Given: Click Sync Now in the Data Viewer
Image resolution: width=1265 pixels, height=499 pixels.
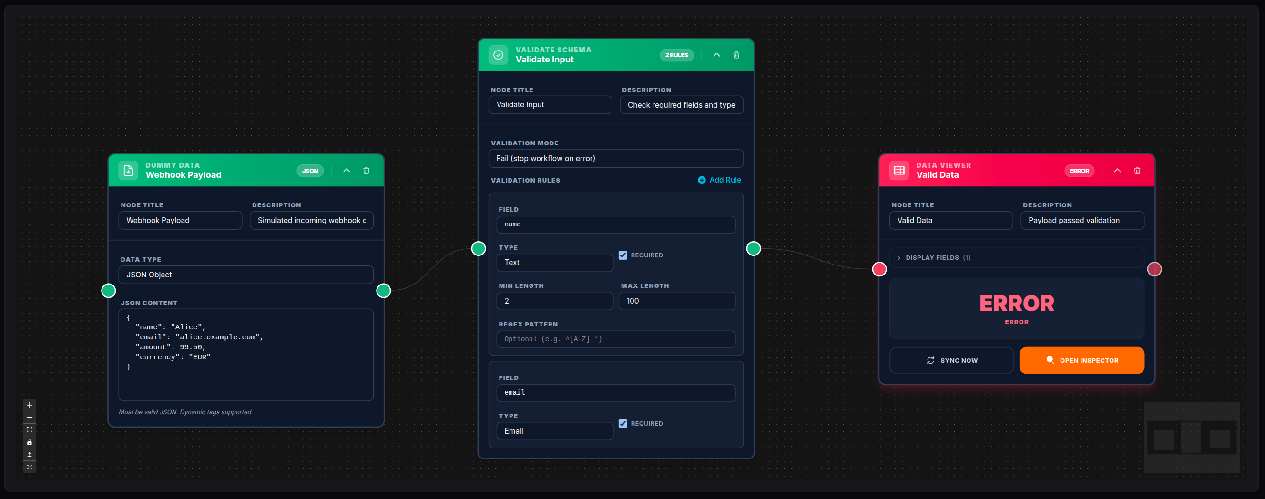Looking at the screenshot, I should [x=951, y=360].
